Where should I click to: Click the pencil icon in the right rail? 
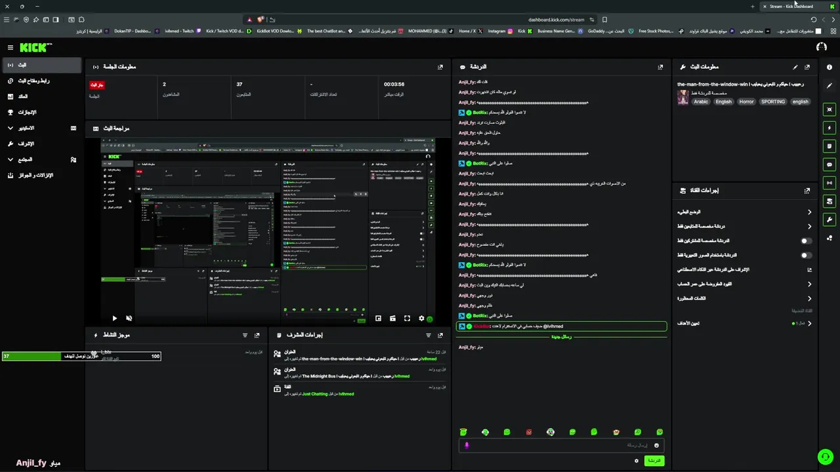[829, 86]
